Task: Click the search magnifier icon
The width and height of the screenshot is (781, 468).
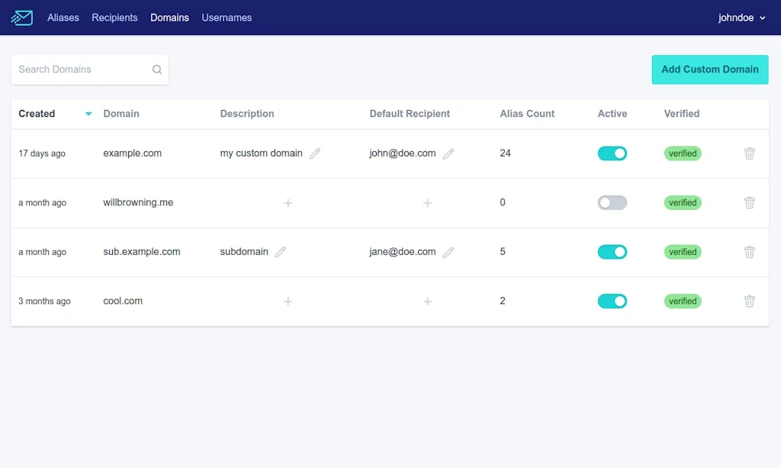Action: [x=157, y=69]
